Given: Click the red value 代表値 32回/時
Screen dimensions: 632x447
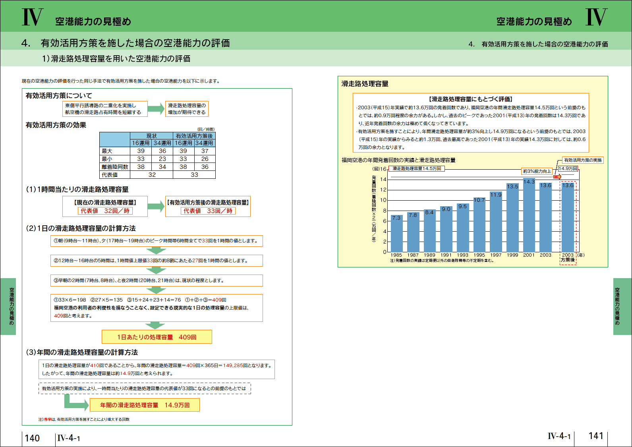Looking at the screenshot, I should tap(105, 211).
